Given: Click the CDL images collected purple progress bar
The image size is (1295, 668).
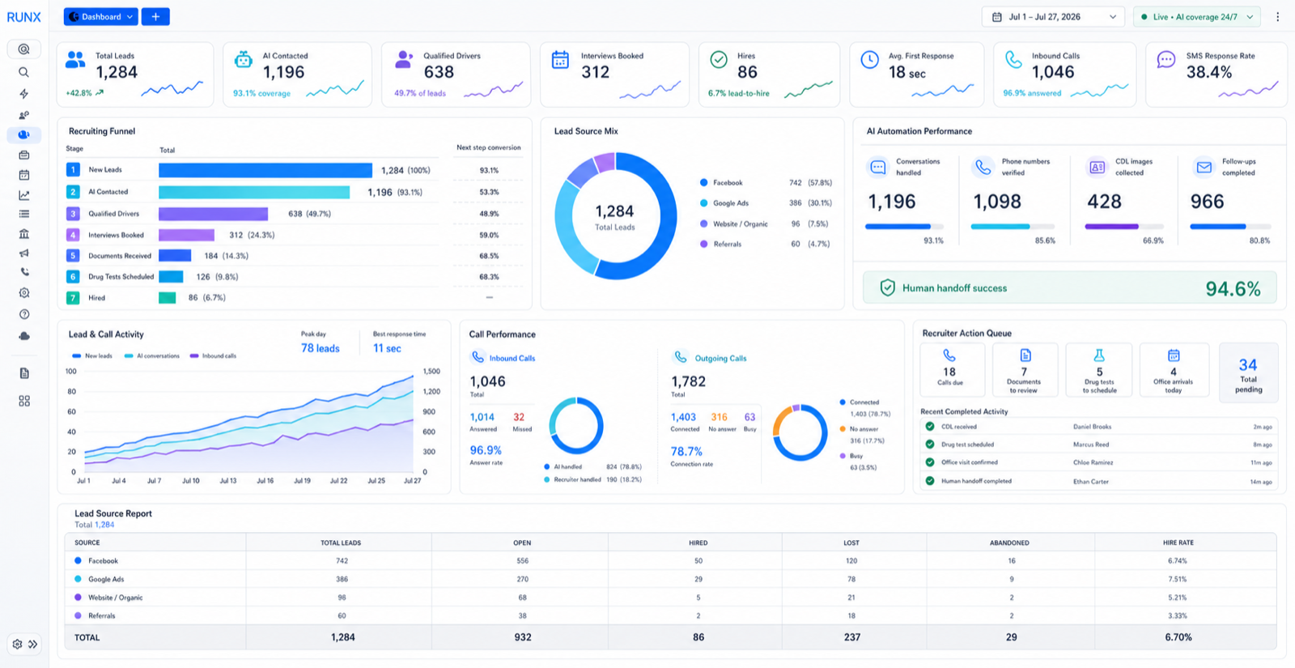Looking at the screenshot, I should click(x=1124, y=227).
